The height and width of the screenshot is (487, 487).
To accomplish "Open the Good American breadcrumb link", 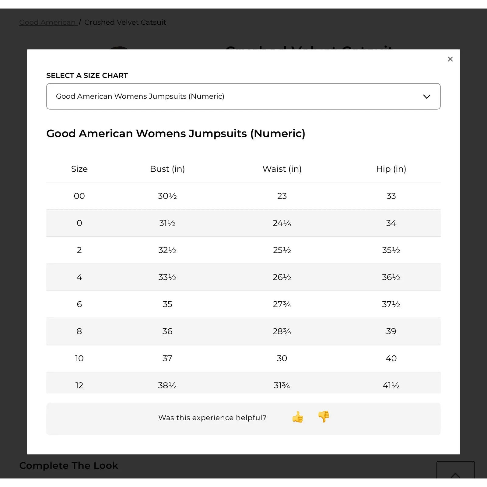I will (x=48, y=23).
